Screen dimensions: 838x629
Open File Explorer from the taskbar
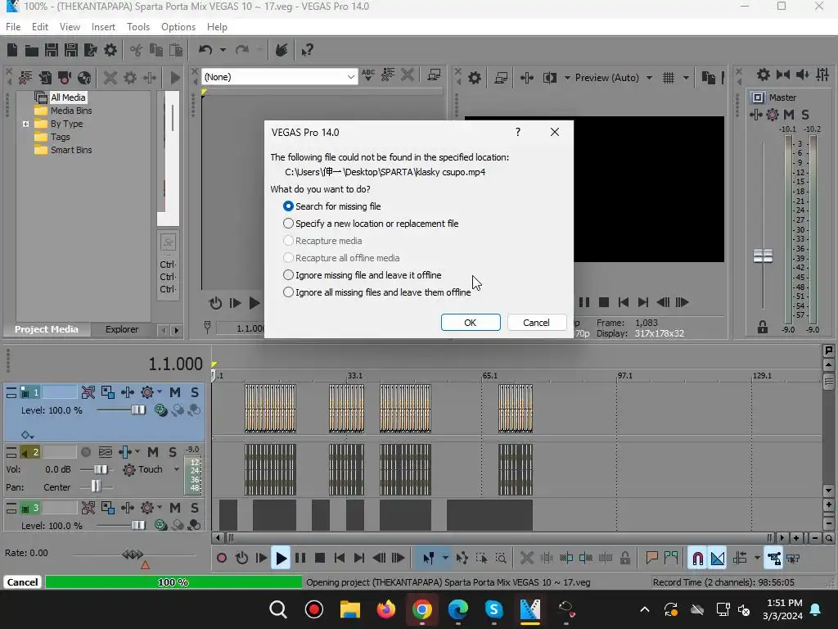350,609
